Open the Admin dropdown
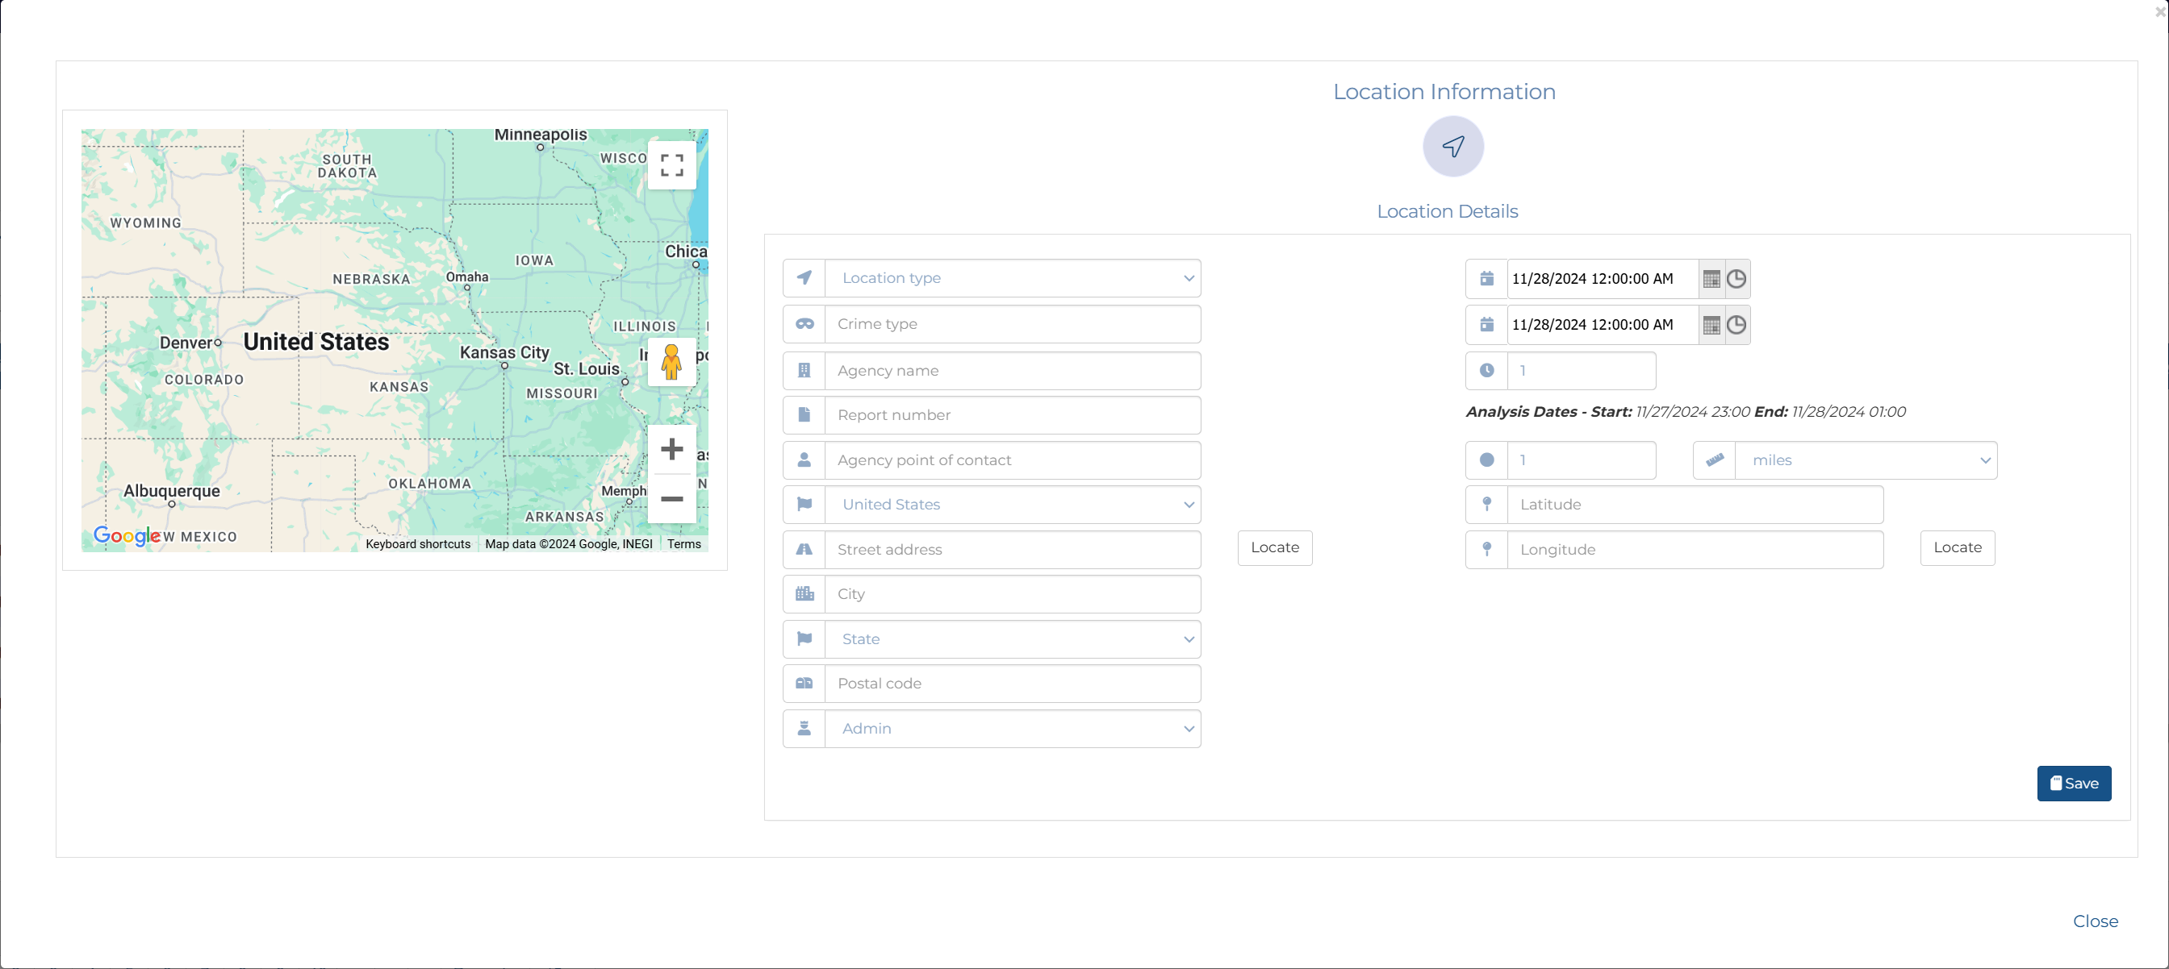Screen dimensions: 2169x969 1012,729
